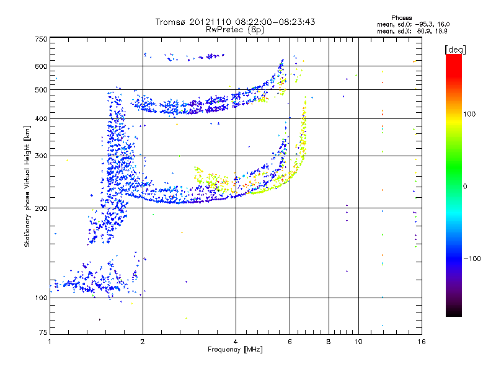This screenshot has width=496, height=372.
Task: Click the y-axis tick label '300'
Action: click(41, 156)
